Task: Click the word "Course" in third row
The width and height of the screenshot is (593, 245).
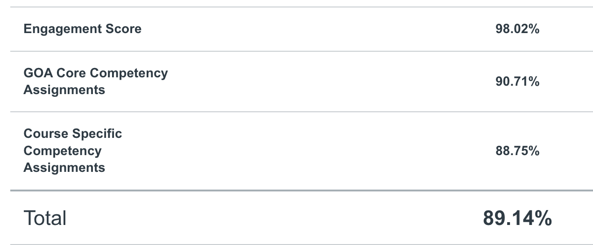Action: click(46, 134)
